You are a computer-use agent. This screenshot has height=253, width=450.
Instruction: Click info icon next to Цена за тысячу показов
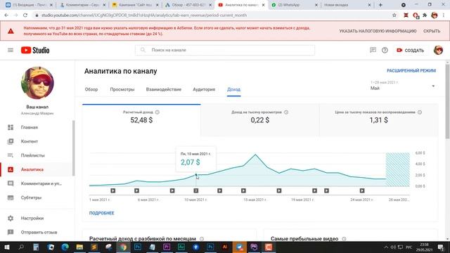420,112
